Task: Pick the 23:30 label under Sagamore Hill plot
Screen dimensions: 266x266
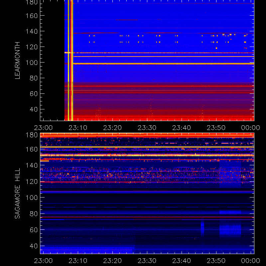Action: tap(147, 261)
